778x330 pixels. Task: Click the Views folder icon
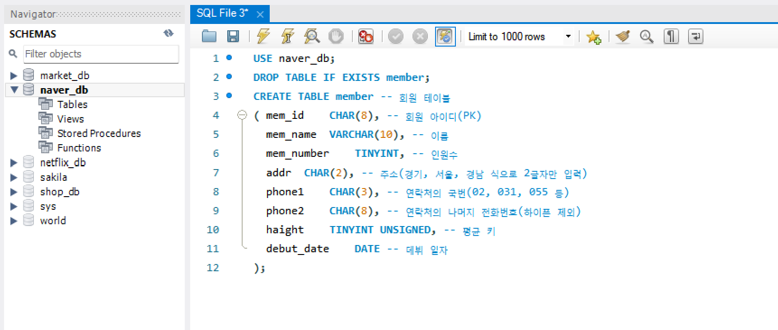[x=46, y=118]
